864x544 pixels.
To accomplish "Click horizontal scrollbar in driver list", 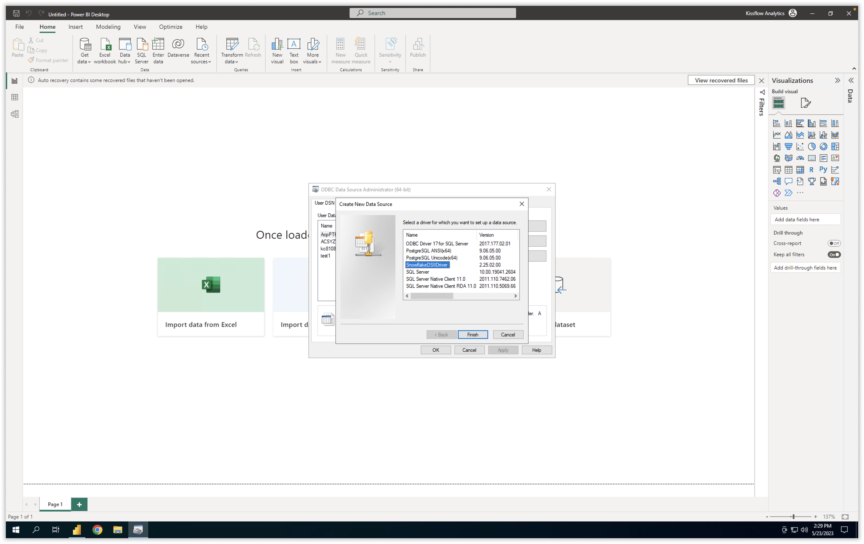I will [432, 296].
